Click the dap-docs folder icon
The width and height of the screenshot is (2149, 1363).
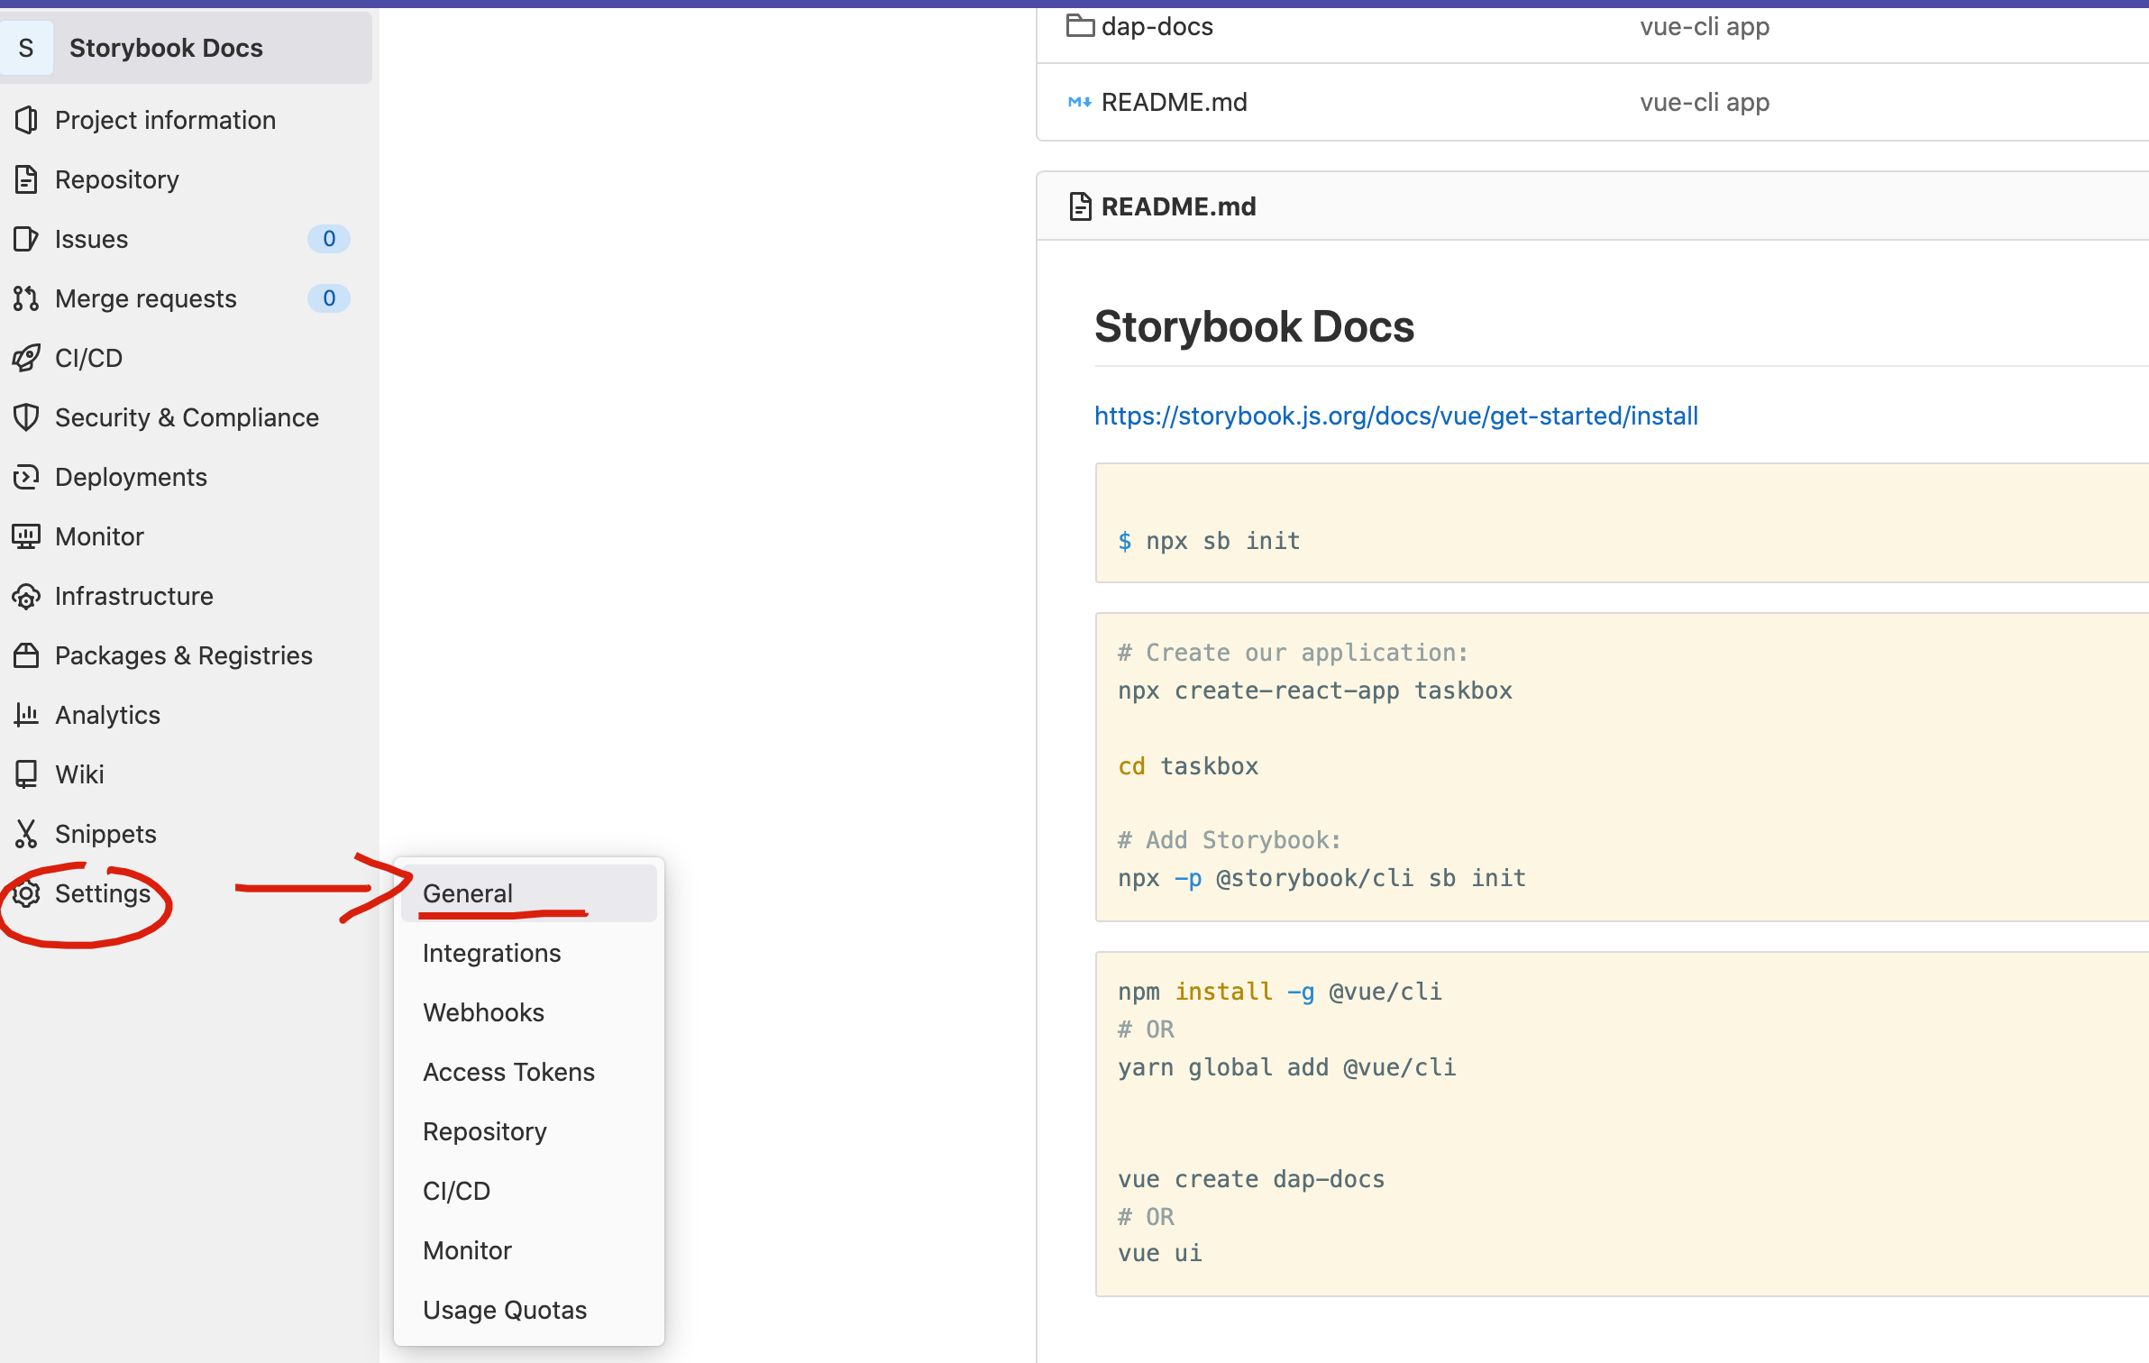coord(1080,26)
